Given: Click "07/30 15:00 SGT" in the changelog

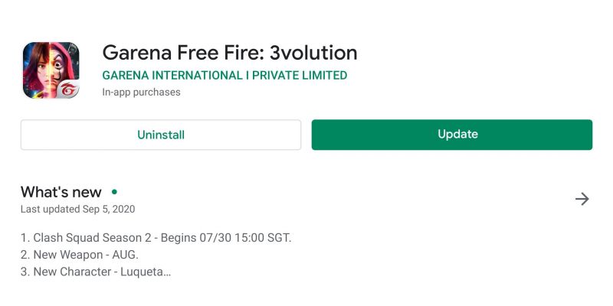Looking at the screenshot, I should [x=244, y=238].
